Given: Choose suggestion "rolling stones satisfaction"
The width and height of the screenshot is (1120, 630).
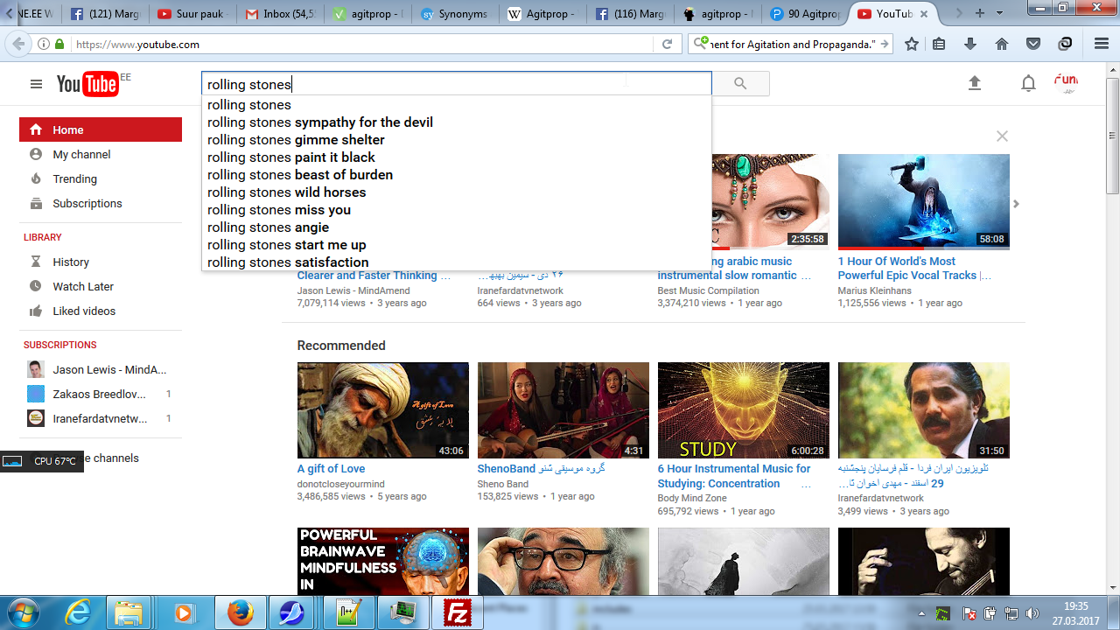Looking at the screenshot, I should [x=457, y=262].
